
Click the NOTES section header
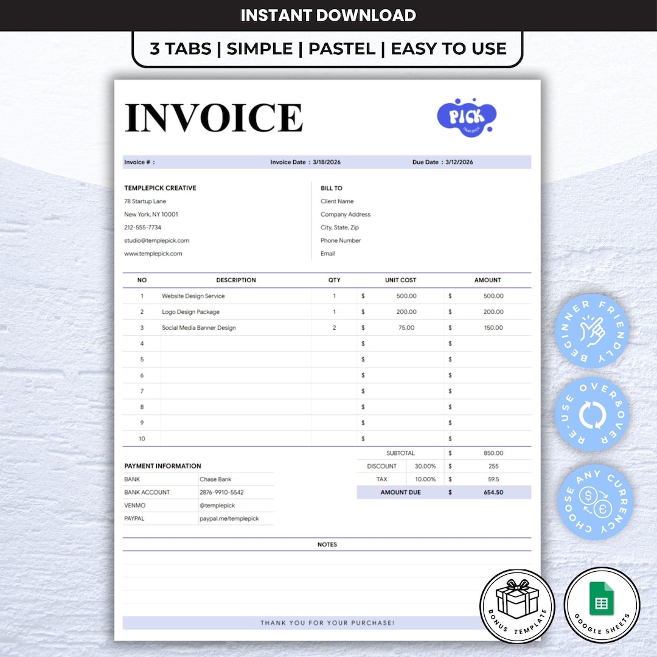pos(327,544)
